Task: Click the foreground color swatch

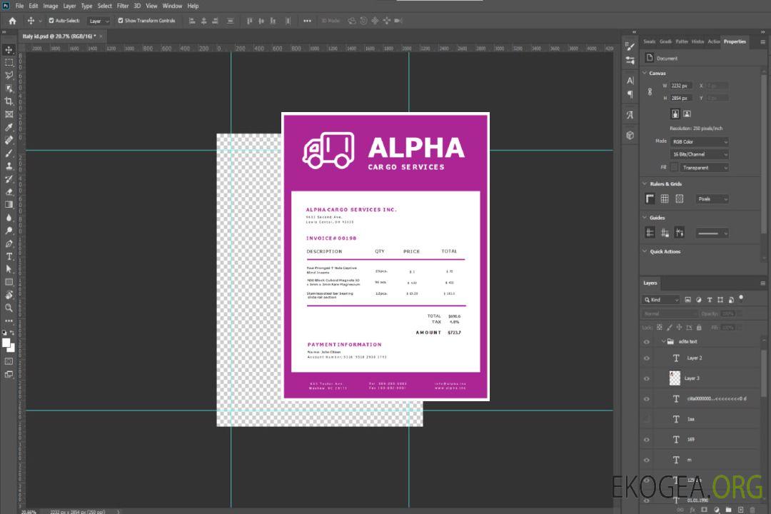Action: click(6, 343)
